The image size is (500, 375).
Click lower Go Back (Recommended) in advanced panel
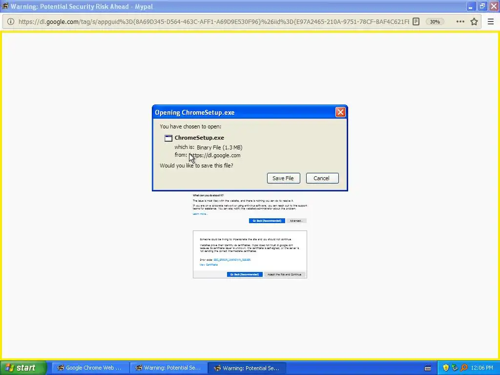click(x=245, y=274)
